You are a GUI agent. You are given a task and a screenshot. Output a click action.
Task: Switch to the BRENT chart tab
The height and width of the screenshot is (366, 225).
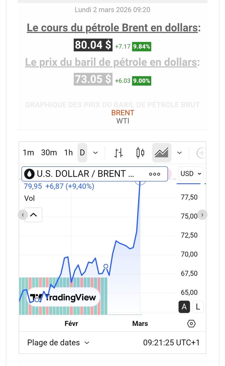[123, 113]
